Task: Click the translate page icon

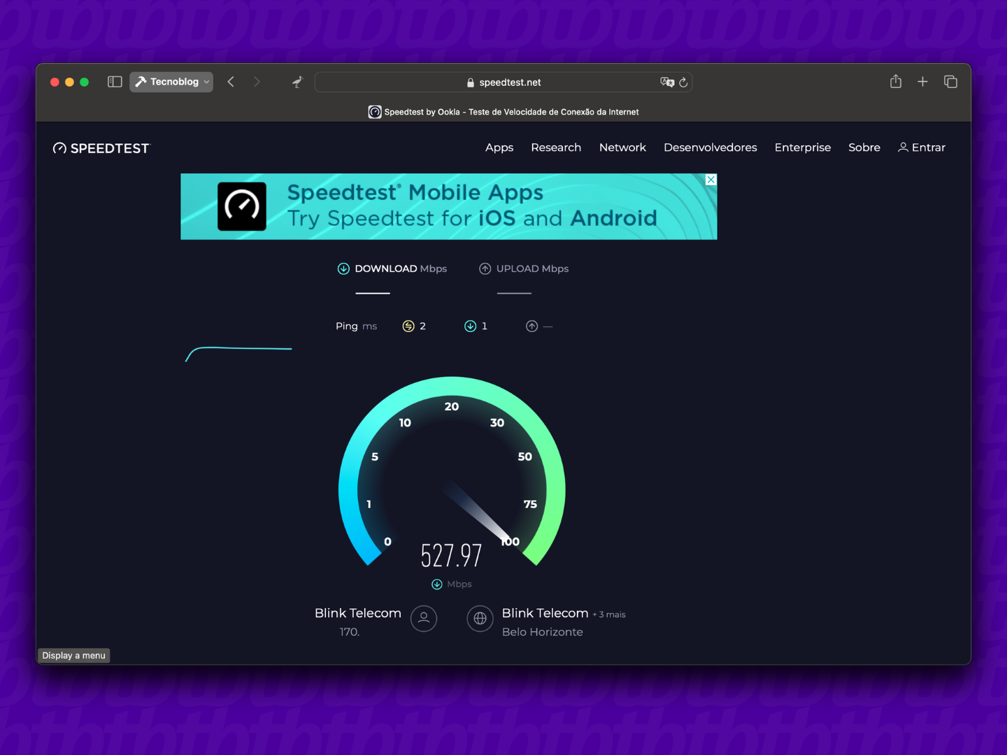Action: (666, 82)
